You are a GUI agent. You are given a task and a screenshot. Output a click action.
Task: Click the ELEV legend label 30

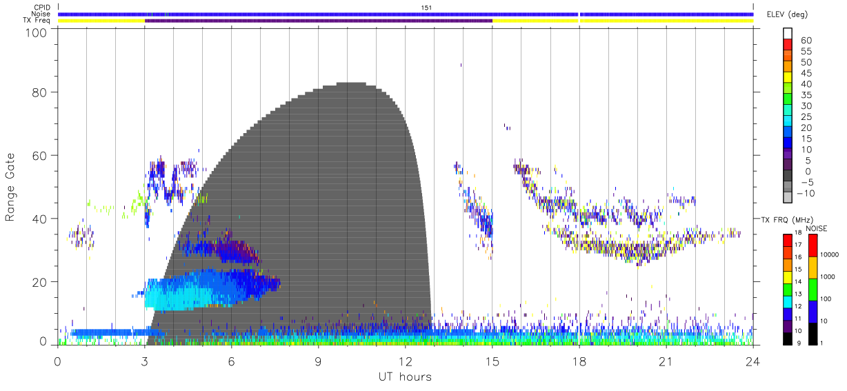[806, 106]
